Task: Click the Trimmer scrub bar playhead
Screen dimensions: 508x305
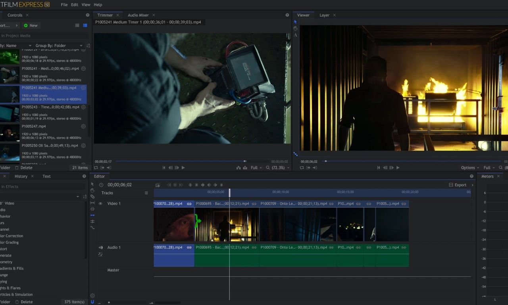Action: pyautogui.click(x=245, y=161)
